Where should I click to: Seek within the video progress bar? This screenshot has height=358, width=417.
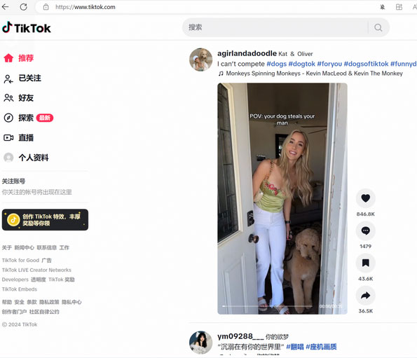(x=267, y=306)
